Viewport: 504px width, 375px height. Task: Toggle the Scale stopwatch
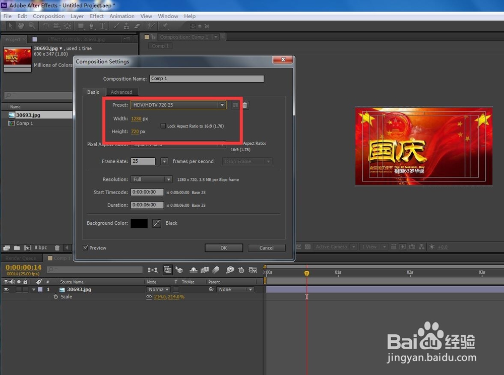pos(55,296)
